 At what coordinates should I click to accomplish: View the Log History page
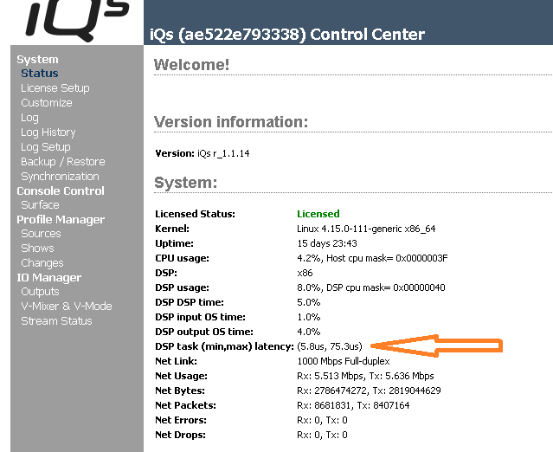tap(48, 132)
